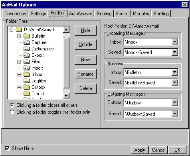Select the import folder icon
Screen dimensions: 190x156
click(x=26, y=68)
